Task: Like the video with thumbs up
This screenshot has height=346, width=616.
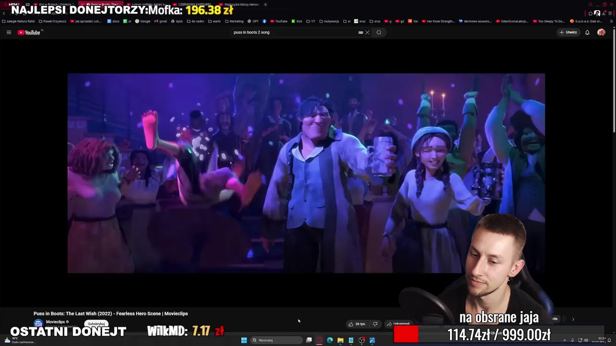Action: click(357, 324)
